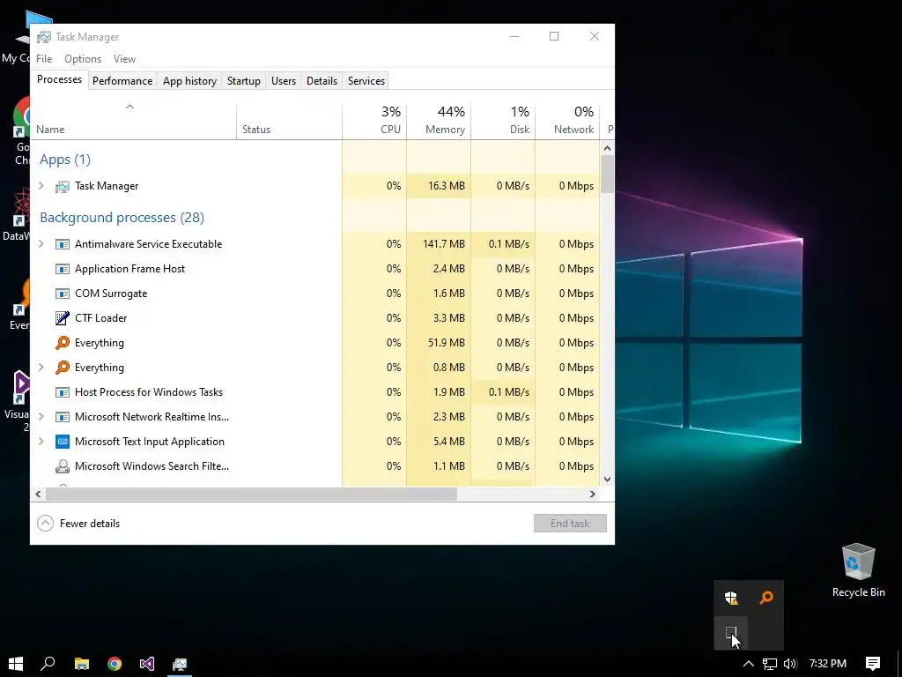The image size is (902, 677).
Task: Switch to the Services tab
Action: click(x=366, y=81)
